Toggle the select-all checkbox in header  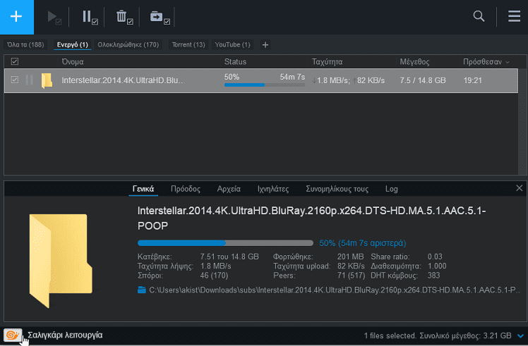click(15, 61)
